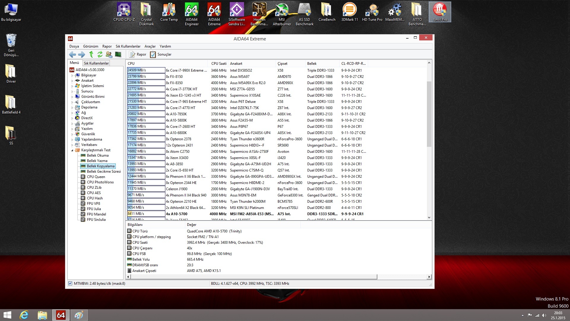Collapse the Karşılaştırmalı Test node
The height and width of the screenshot is (321, 570).
[72, 150]
